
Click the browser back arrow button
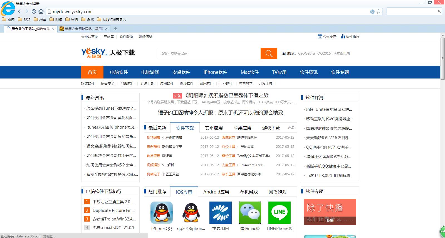coord(19,11)
